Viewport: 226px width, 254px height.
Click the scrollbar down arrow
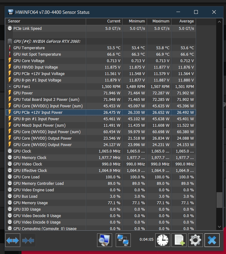point(219,227)
